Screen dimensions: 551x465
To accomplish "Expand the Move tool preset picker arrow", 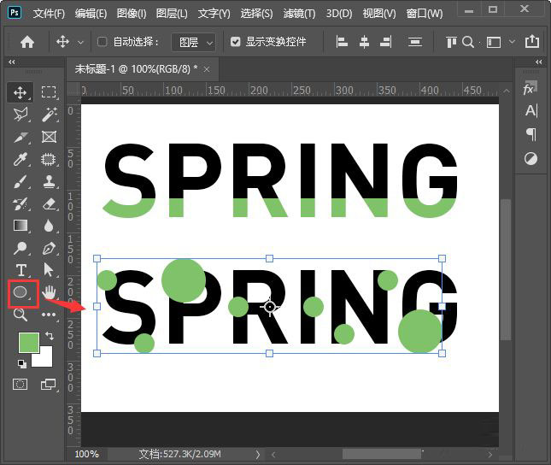I will (x=80, y=43).
